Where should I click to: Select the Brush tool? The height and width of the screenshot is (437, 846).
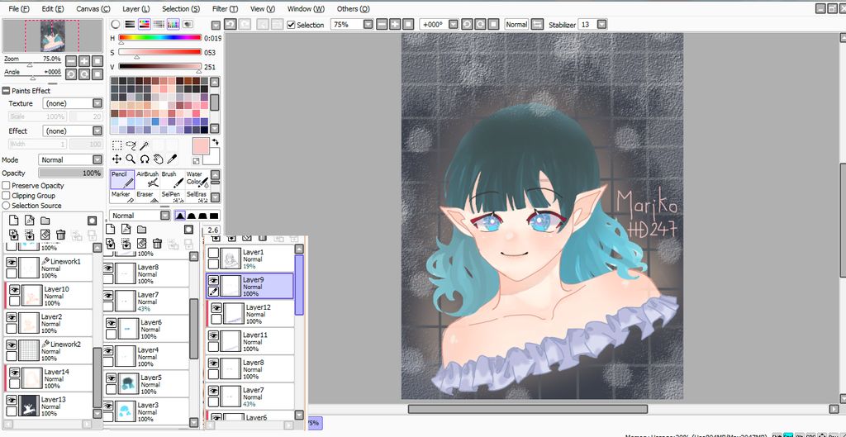pyautogui.click(x=172, y=179)
